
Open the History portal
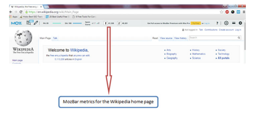coord(196,50)
